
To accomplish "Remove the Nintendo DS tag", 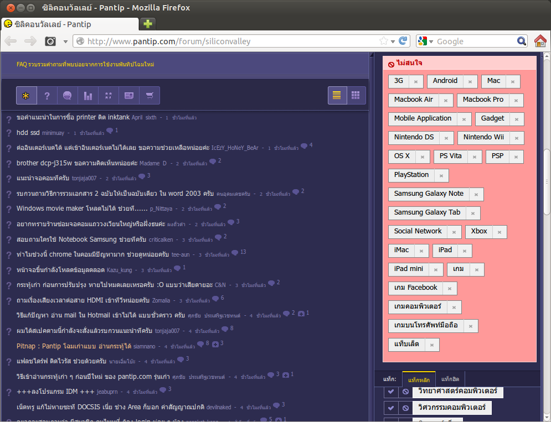I will pyautogui.click(x=446, y=138).
